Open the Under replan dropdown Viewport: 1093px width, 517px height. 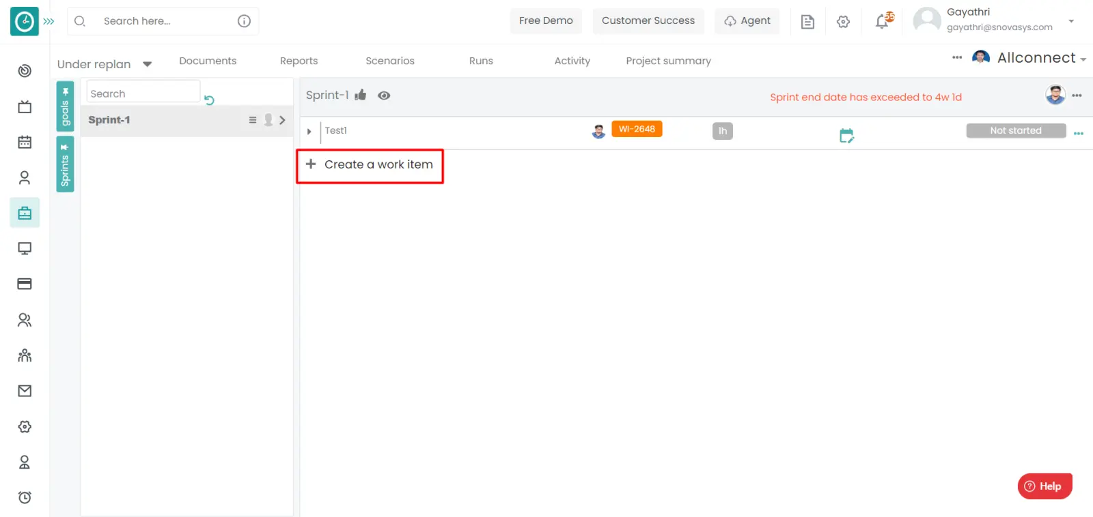[x=105, y=64]
